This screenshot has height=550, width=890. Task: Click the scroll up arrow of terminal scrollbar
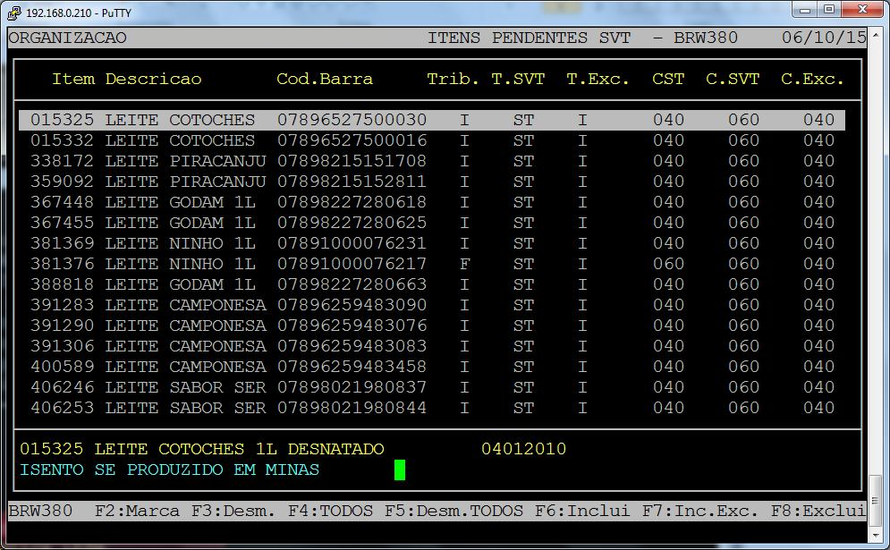[x=875, y=36]
